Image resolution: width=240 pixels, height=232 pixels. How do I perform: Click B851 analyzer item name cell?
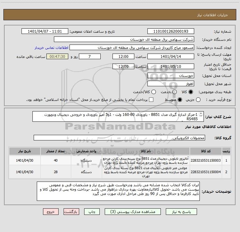coord(146,160)
